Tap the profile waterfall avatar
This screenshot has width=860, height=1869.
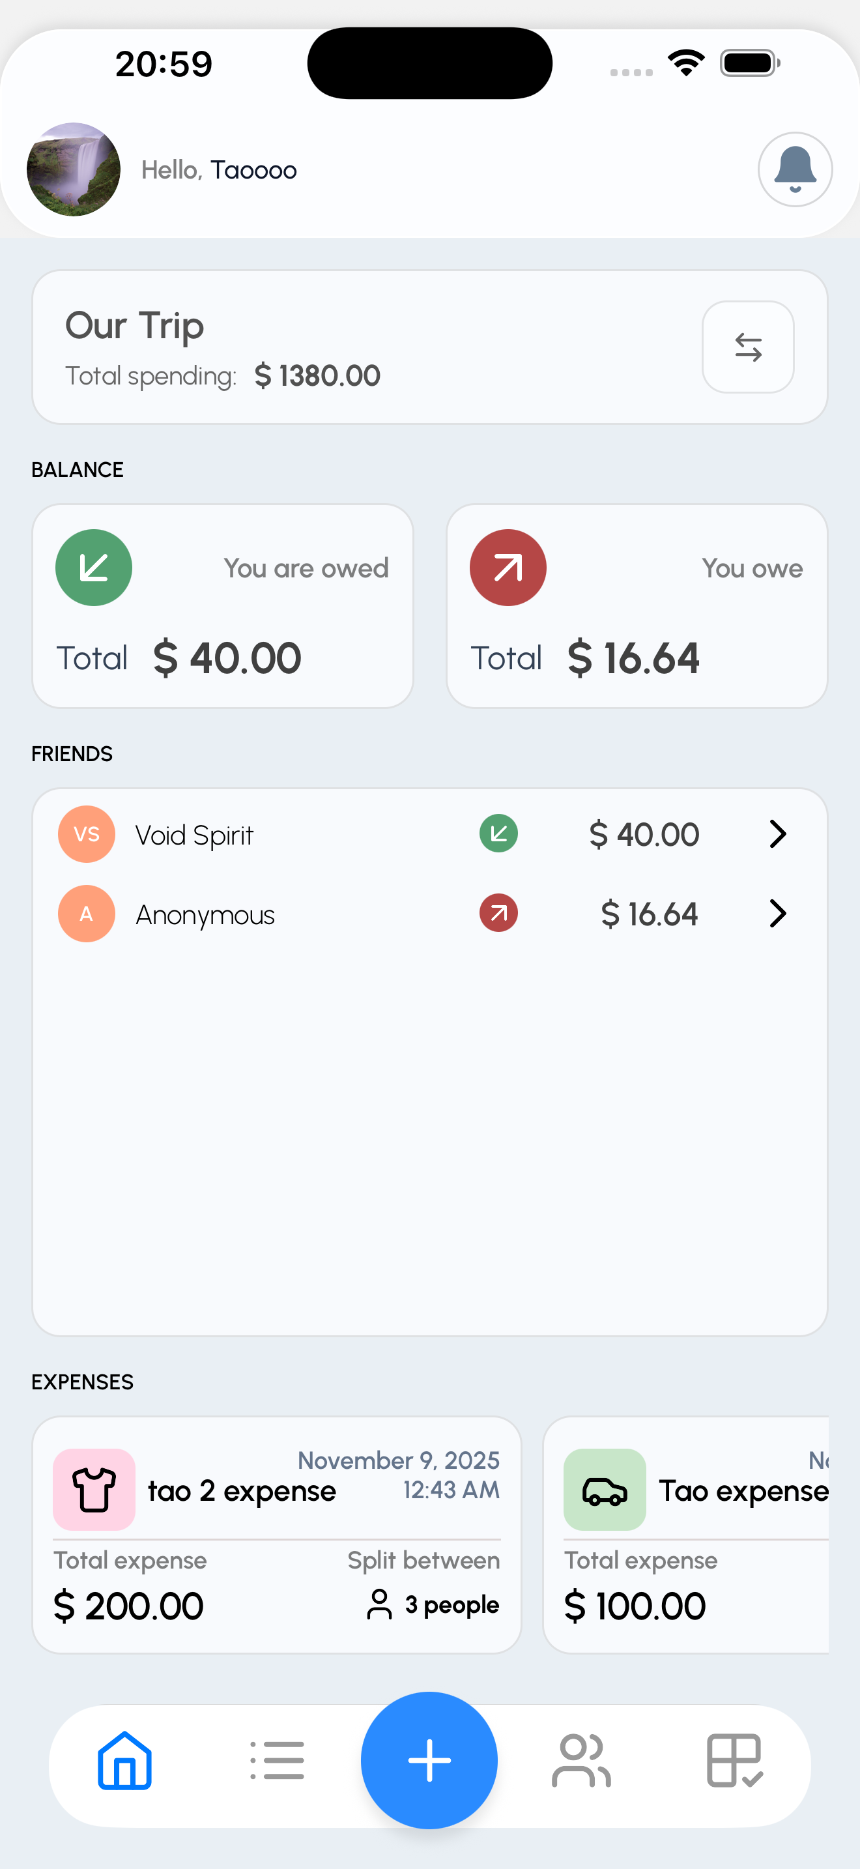73,169
